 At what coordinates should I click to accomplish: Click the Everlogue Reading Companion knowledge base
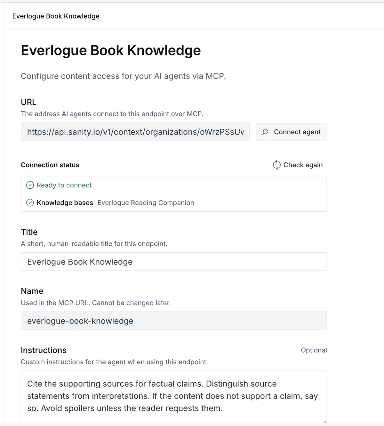pyautogui.click(x=146, y=203)
